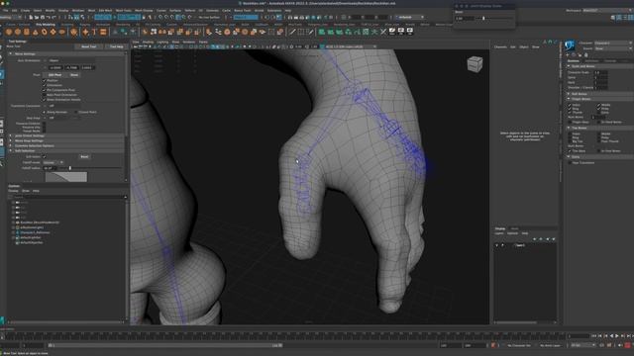Toggle the Hips Translation checkbox
Viewport: 634px width, 356px height.
click(570, 162)
